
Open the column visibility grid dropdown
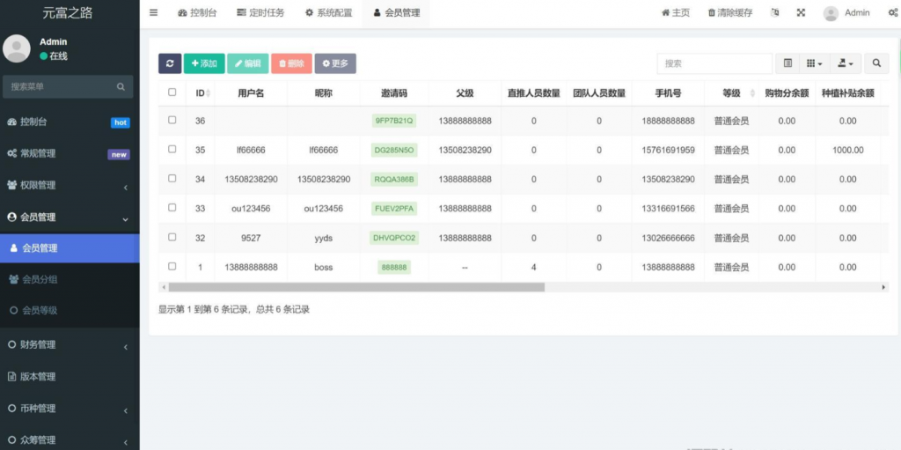click(x=815, y=63)
